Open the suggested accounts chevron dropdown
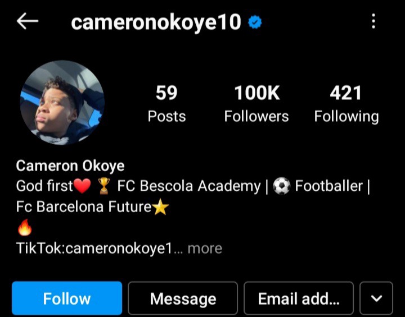The image size is (405, 317). click(x=376, y=298)
